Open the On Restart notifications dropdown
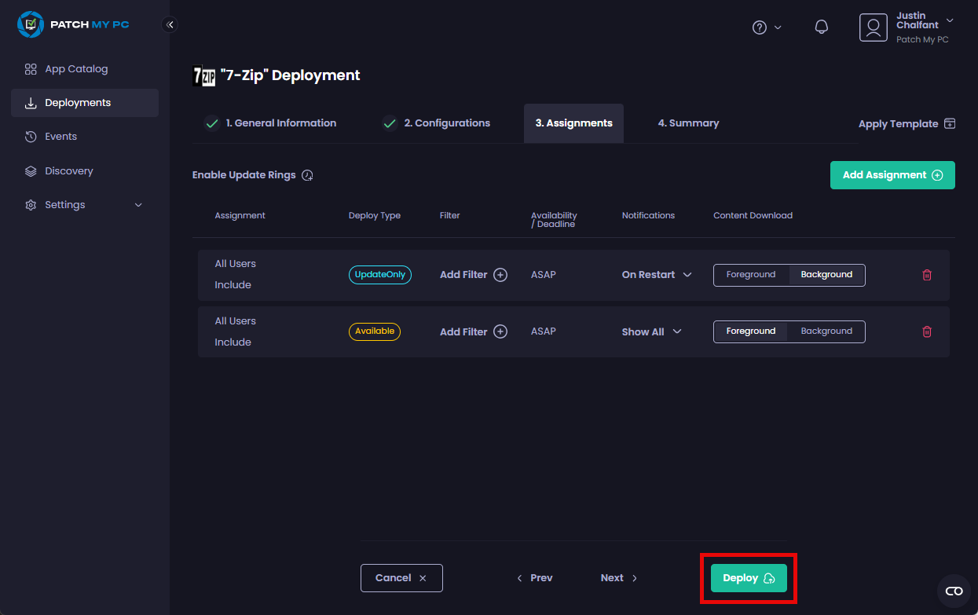This screenshot has width=978, height=615. (655, 275)
